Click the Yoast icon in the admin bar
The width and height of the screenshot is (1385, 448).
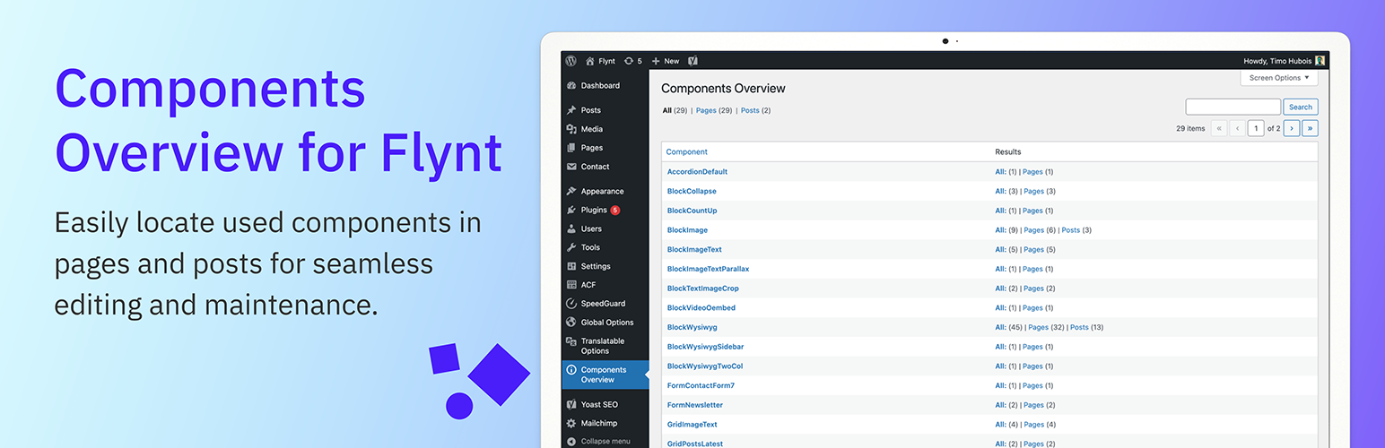(692, 61)
